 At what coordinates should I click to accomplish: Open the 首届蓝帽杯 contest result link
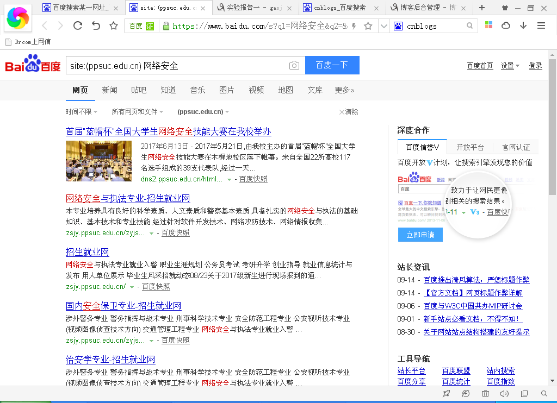(169, 131)
